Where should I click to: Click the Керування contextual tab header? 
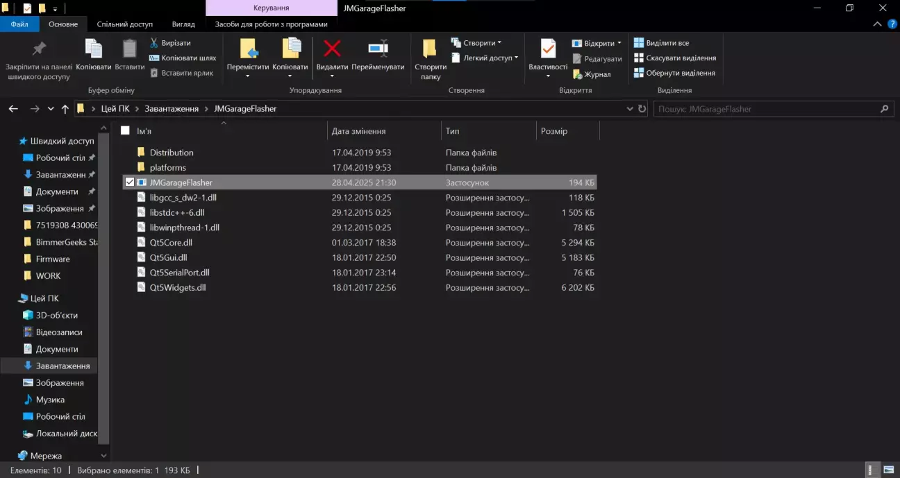(272, 8)
